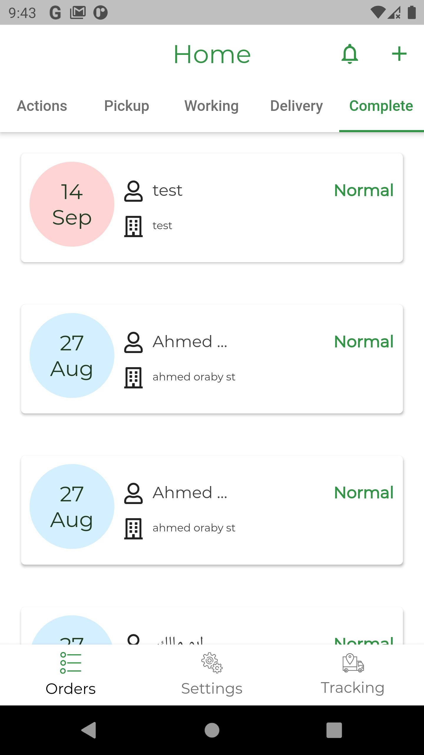Open the Android recent apps square

[334, 730]
